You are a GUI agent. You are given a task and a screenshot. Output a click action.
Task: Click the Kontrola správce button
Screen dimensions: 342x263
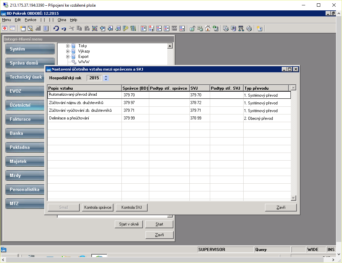tap(98, 207)
